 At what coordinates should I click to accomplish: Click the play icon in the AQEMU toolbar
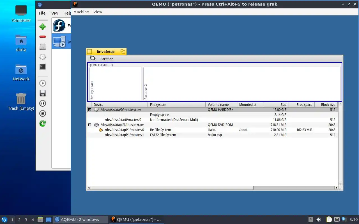point(43,83)
